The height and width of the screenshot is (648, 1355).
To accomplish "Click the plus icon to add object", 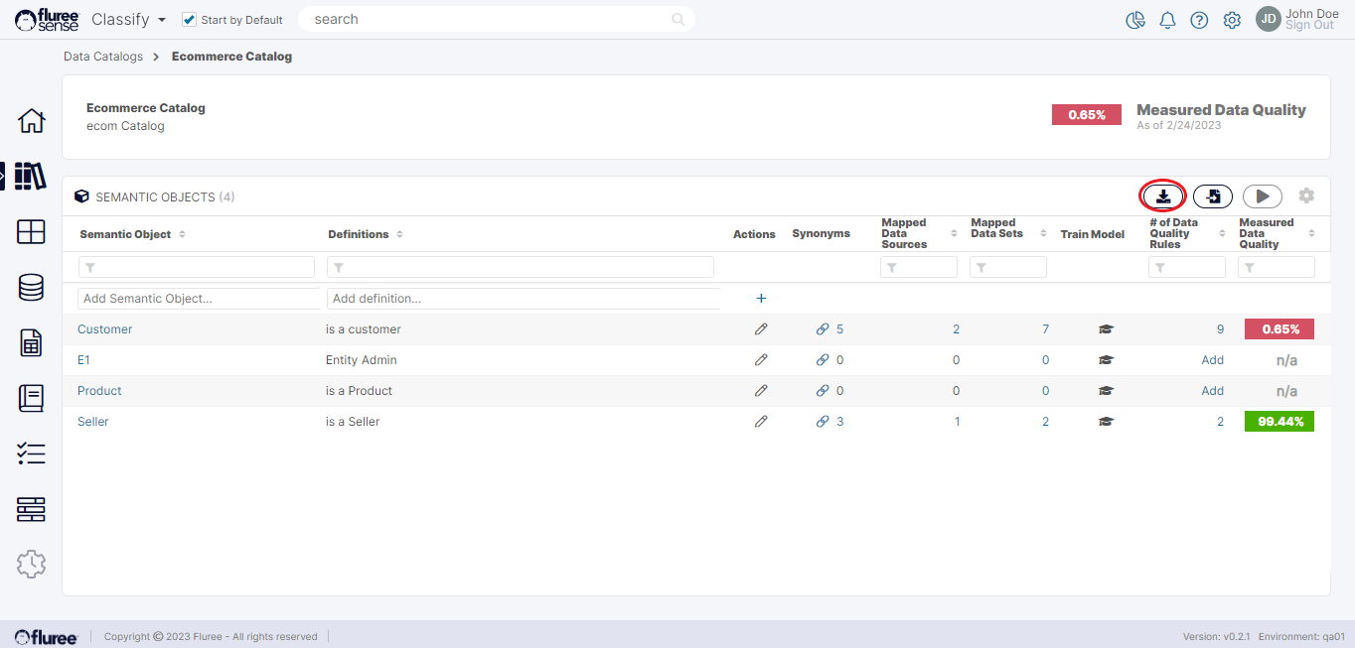I will pyautogui.click(x=761, y=298).
